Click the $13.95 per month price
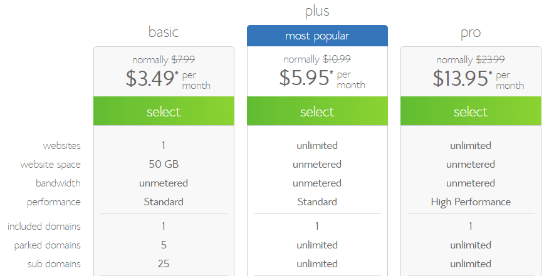Viewport: 554px width, 276px height. point(461,78)
